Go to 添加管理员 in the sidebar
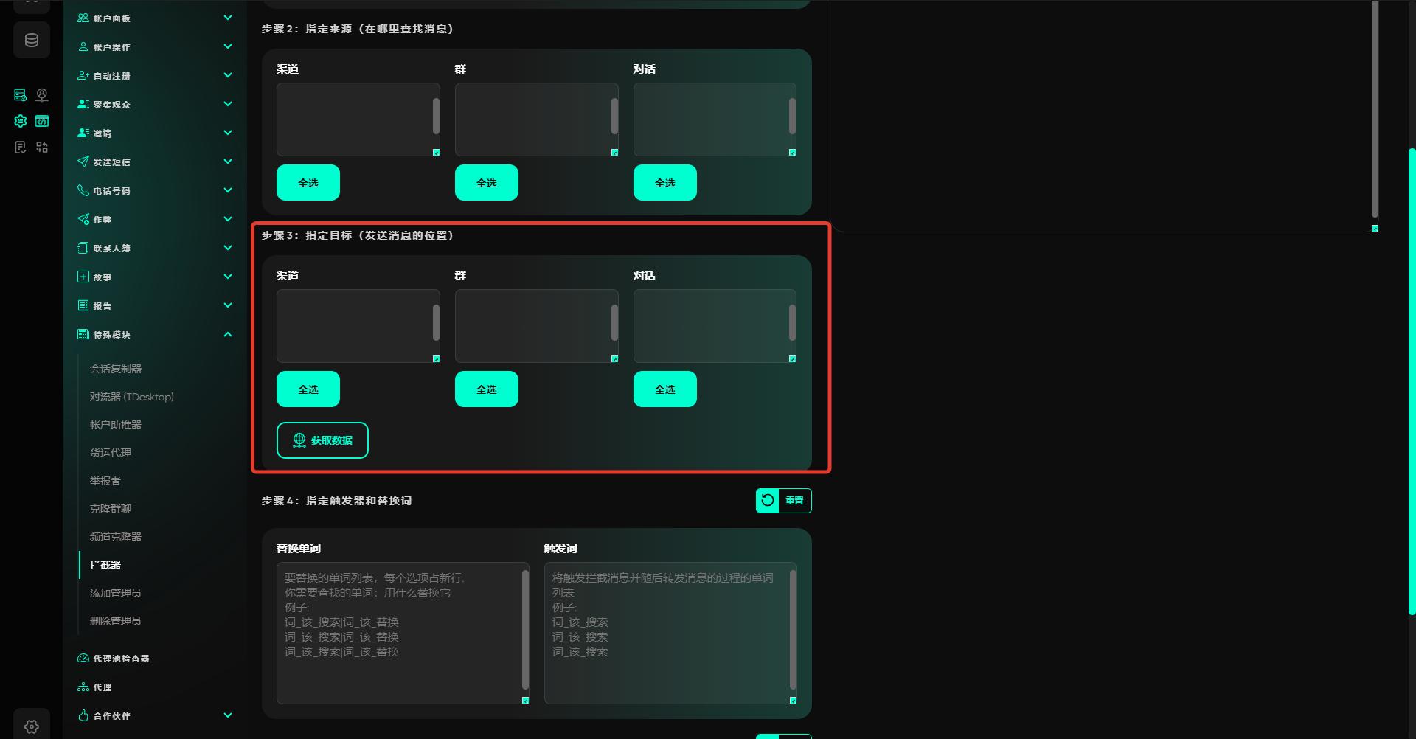The image size is (1416, 739). click(116, 593)
